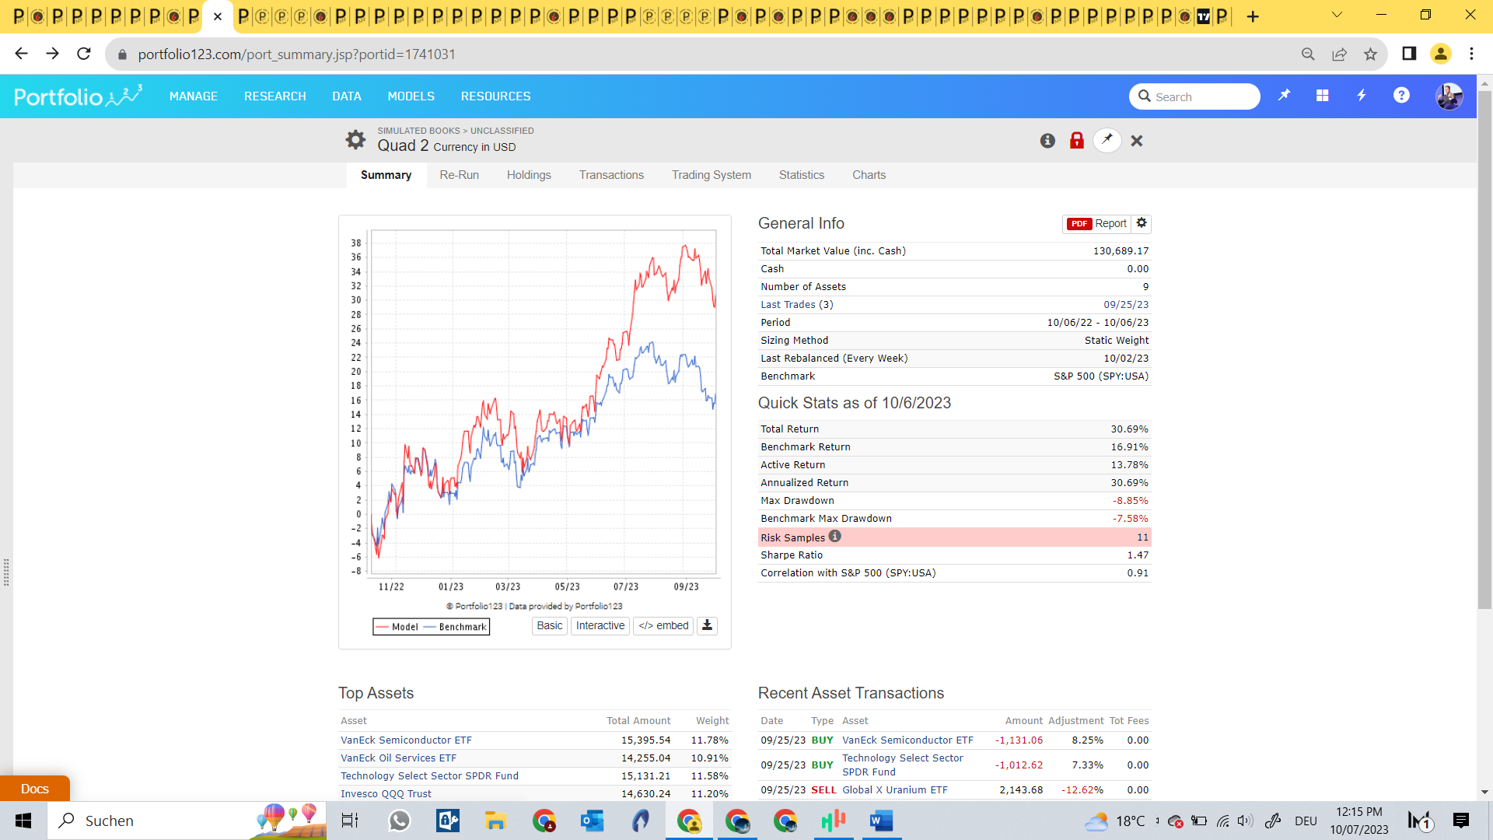
Task: Click the portfolio info icon
Action: click(1047, 141)
